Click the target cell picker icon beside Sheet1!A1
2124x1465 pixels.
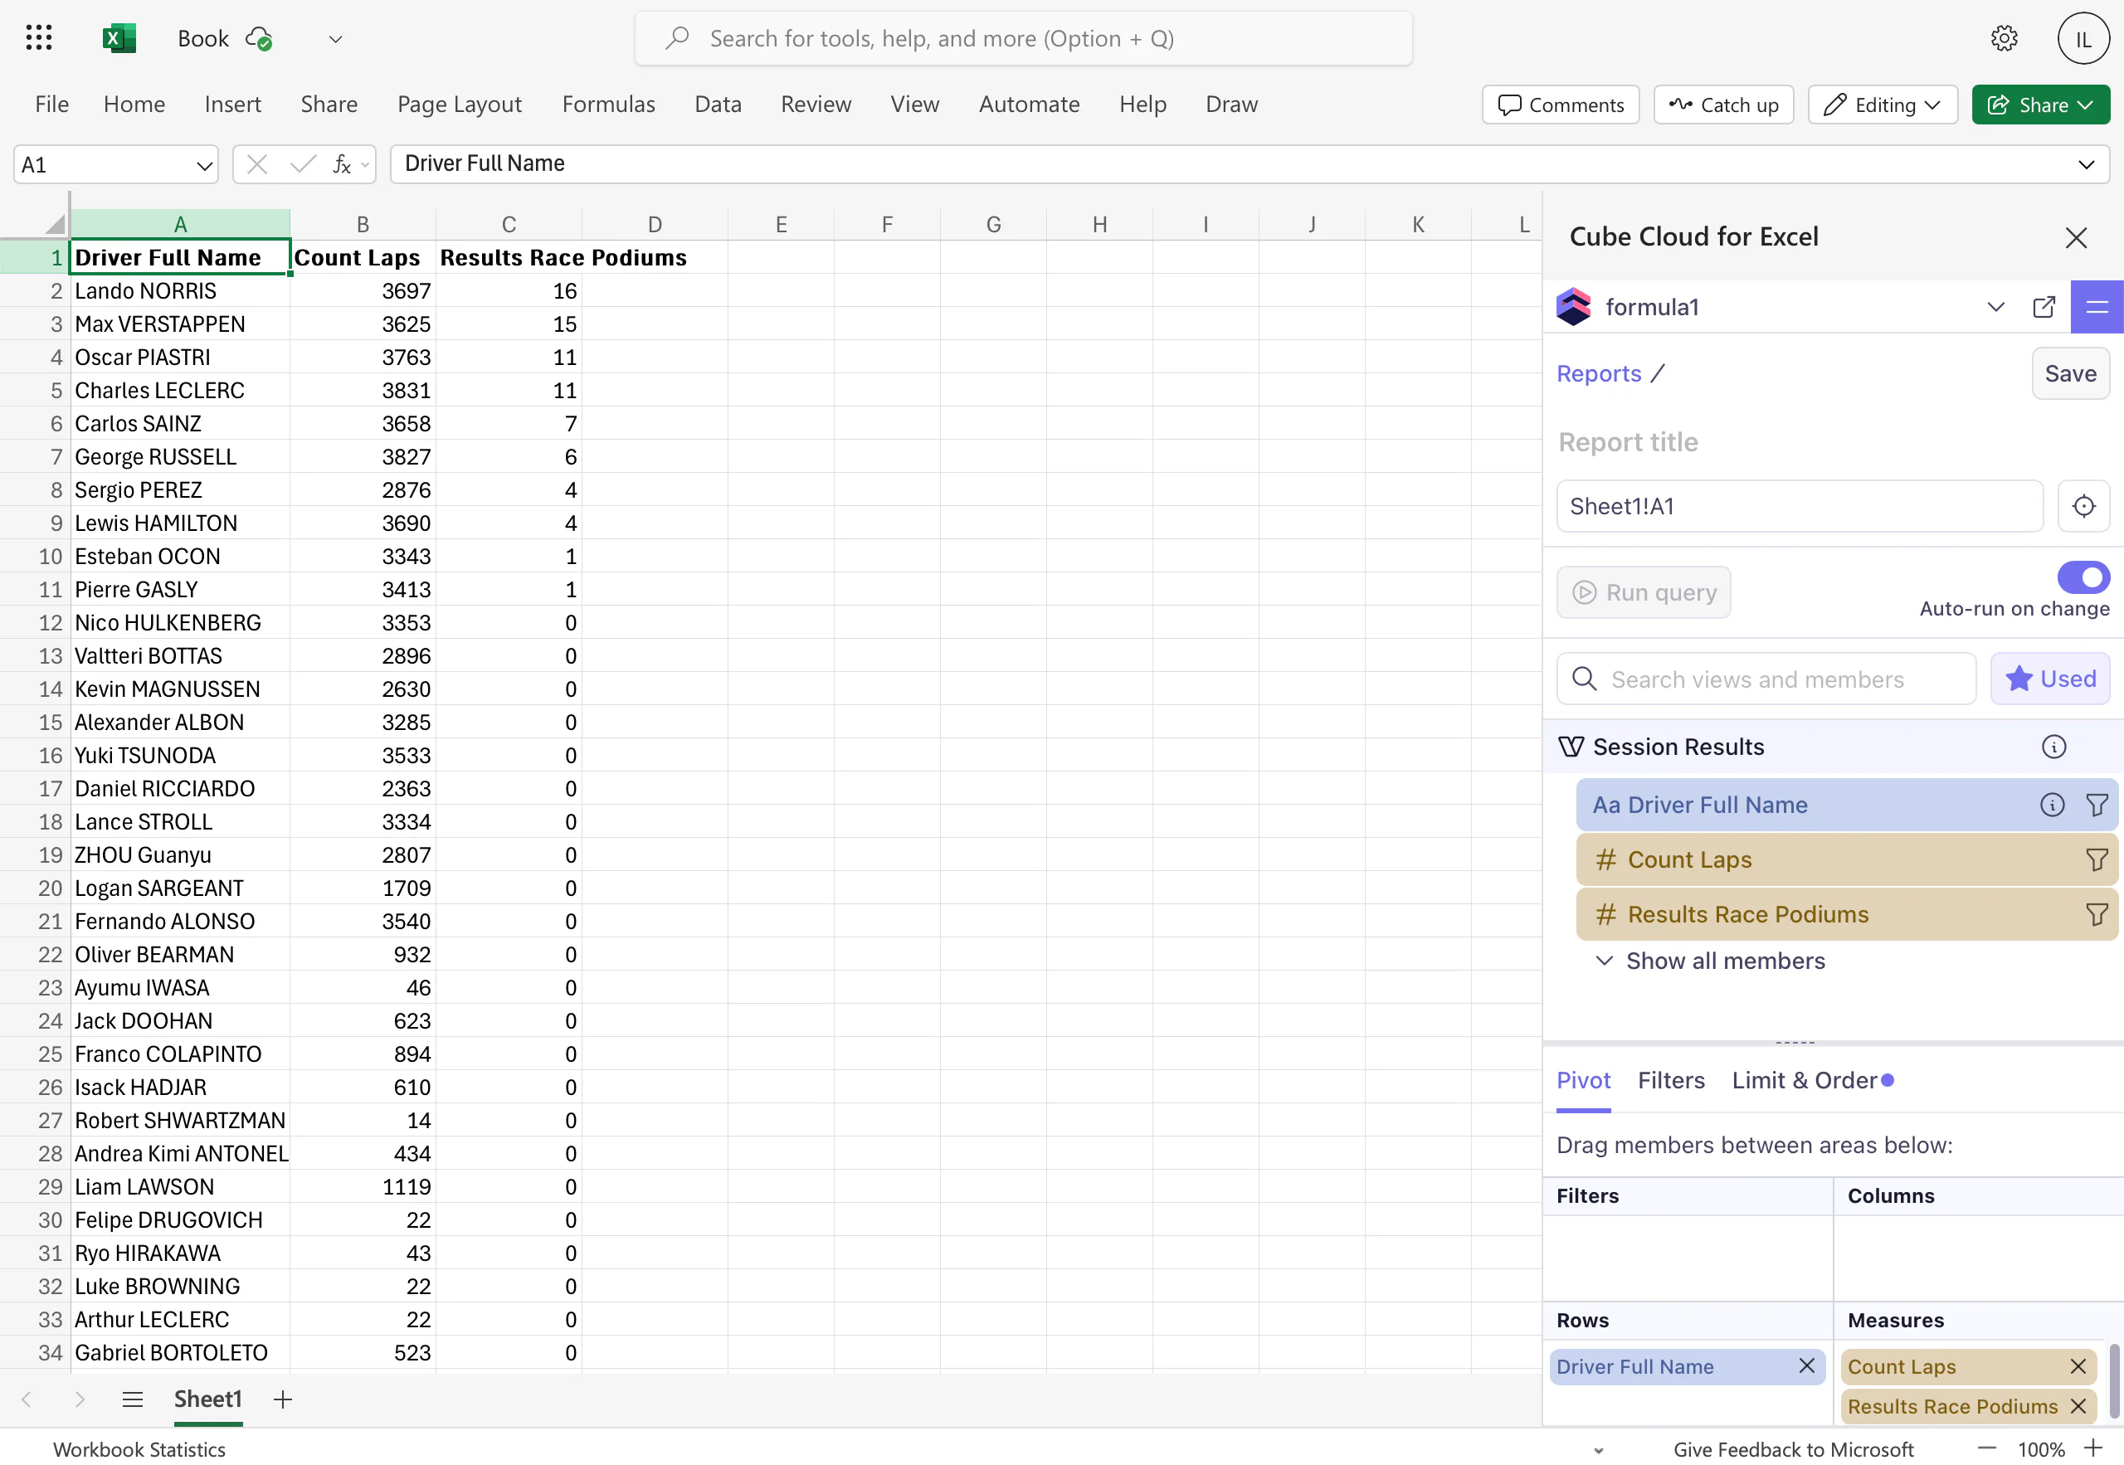click(x=2083, y=507)
